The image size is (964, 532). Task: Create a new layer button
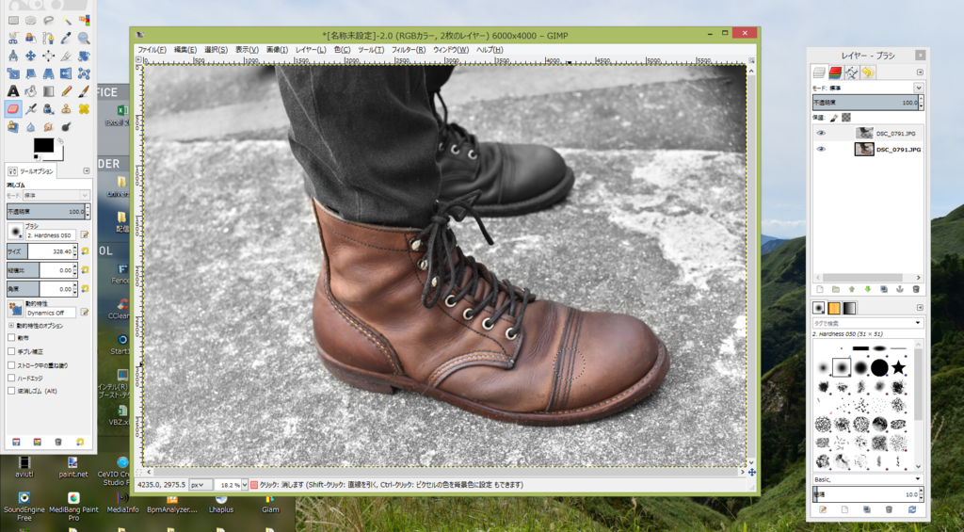[820, 289]
